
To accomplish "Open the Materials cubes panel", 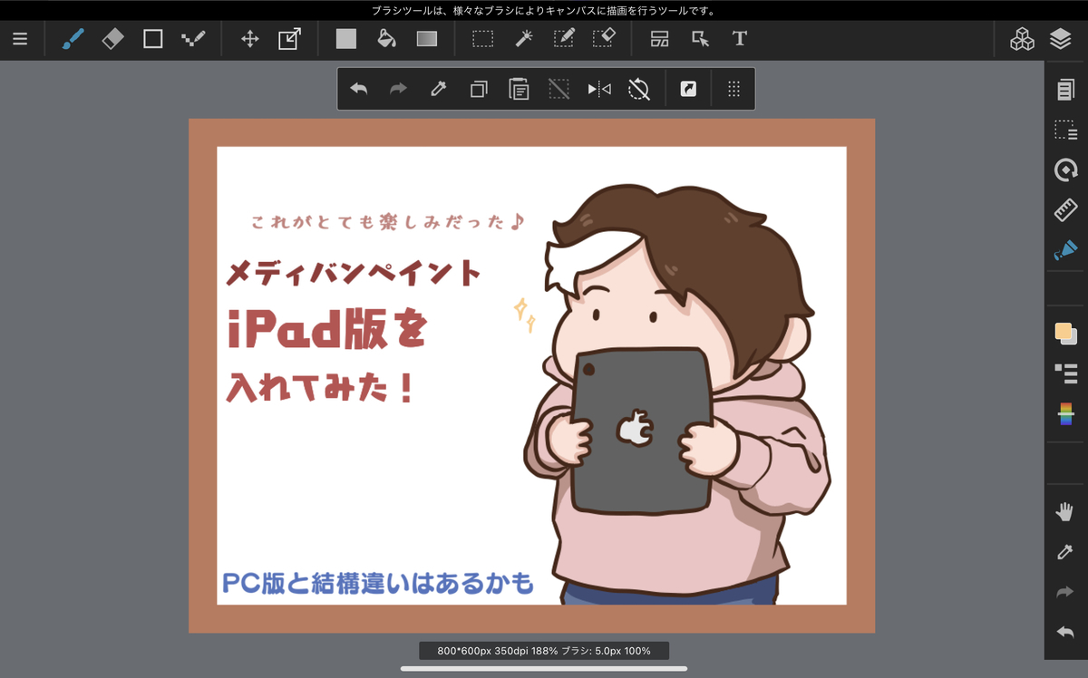I will coord(1022,39).
